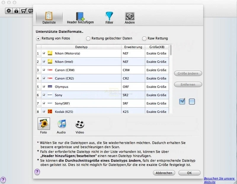Enable Raw Rettung mode

pyautogui.click(x=145, y=38)
